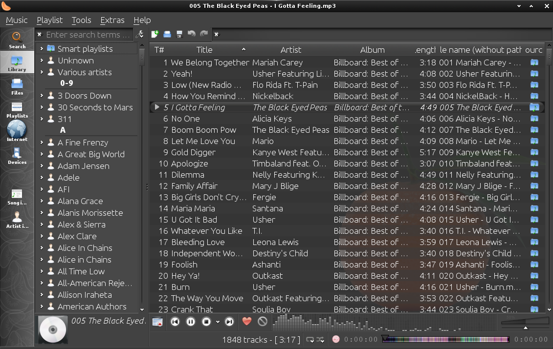Sort by File name column header
The width and height of the screenshot is (553, 349).
point(480,50)
